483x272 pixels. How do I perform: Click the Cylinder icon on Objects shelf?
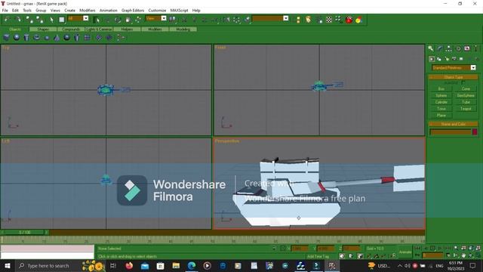pos(26,38)
